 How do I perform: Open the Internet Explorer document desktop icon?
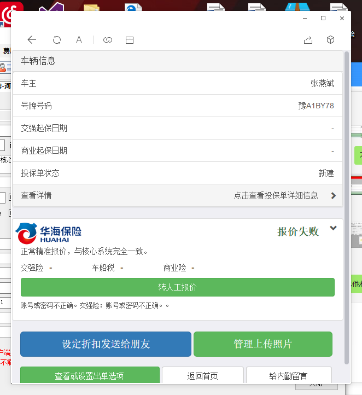[x=133, y=7]
